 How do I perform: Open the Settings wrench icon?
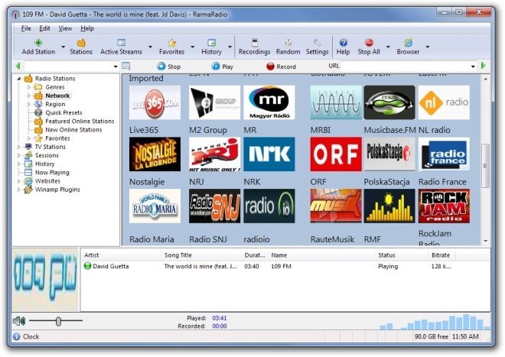tap(317, 43)
